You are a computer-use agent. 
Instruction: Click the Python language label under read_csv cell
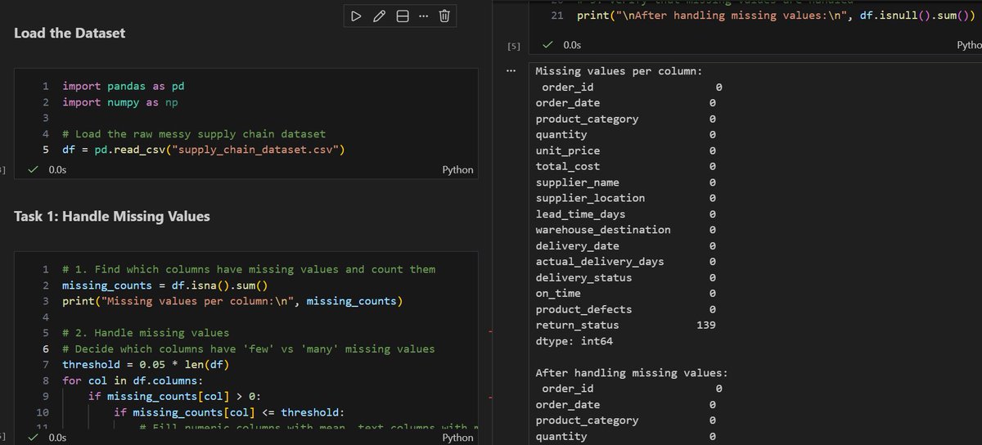457,170
